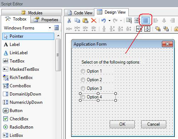This screenshot has width=178, height=139.
Task: Select the Option 4 radio button
Action: (x=83, y=97)
